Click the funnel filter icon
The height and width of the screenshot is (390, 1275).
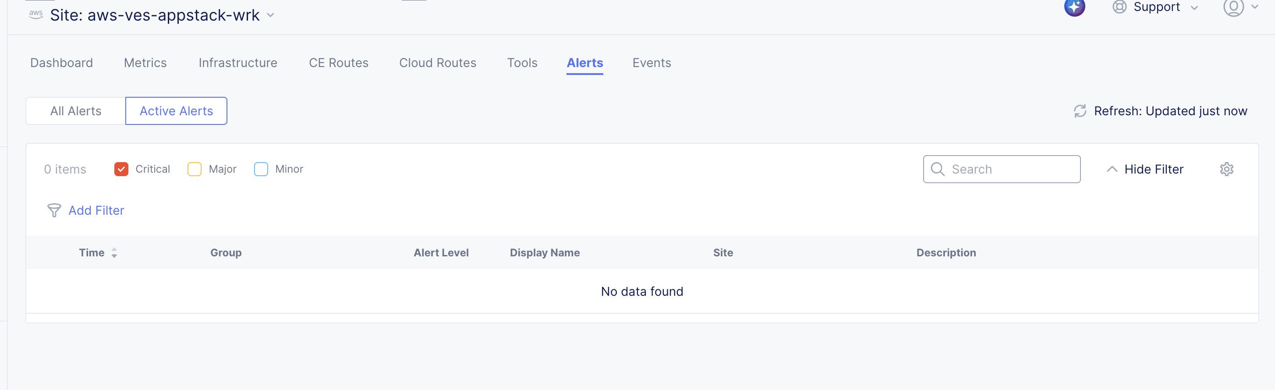pos(54,210)
